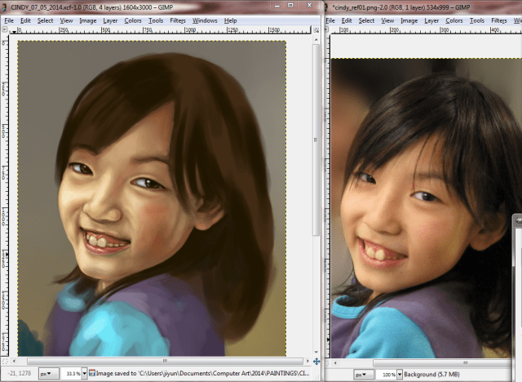Click scroll-left arrow in CINDY window
Viewport: 522px width, 382px height.
point(14,361)
